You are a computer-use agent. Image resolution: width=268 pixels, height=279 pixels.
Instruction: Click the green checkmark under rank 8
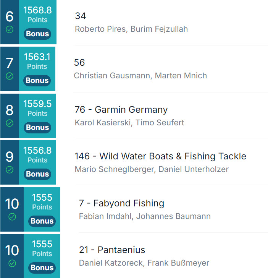10,123
